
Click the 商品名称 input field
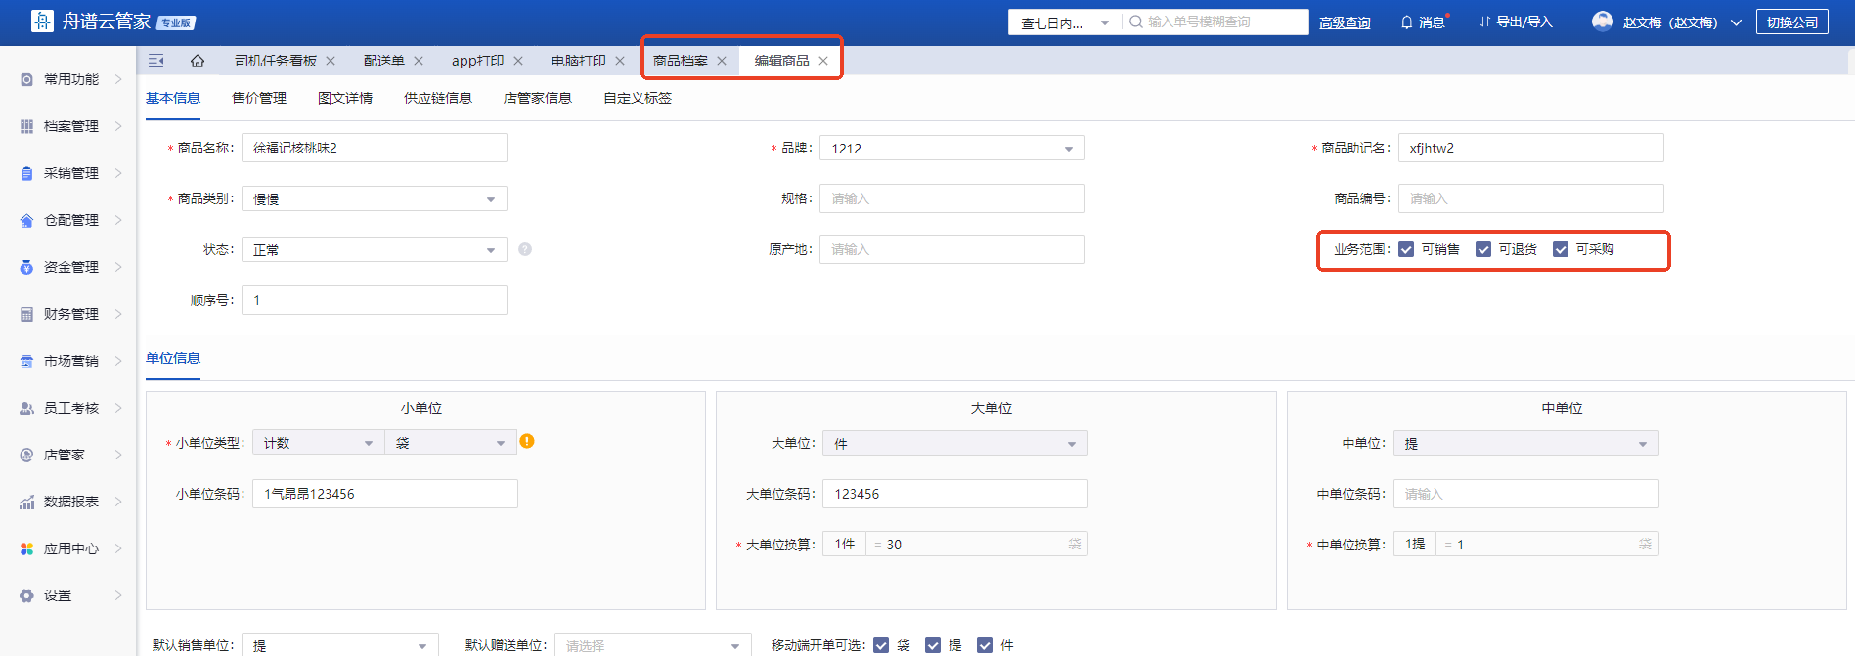374,149
